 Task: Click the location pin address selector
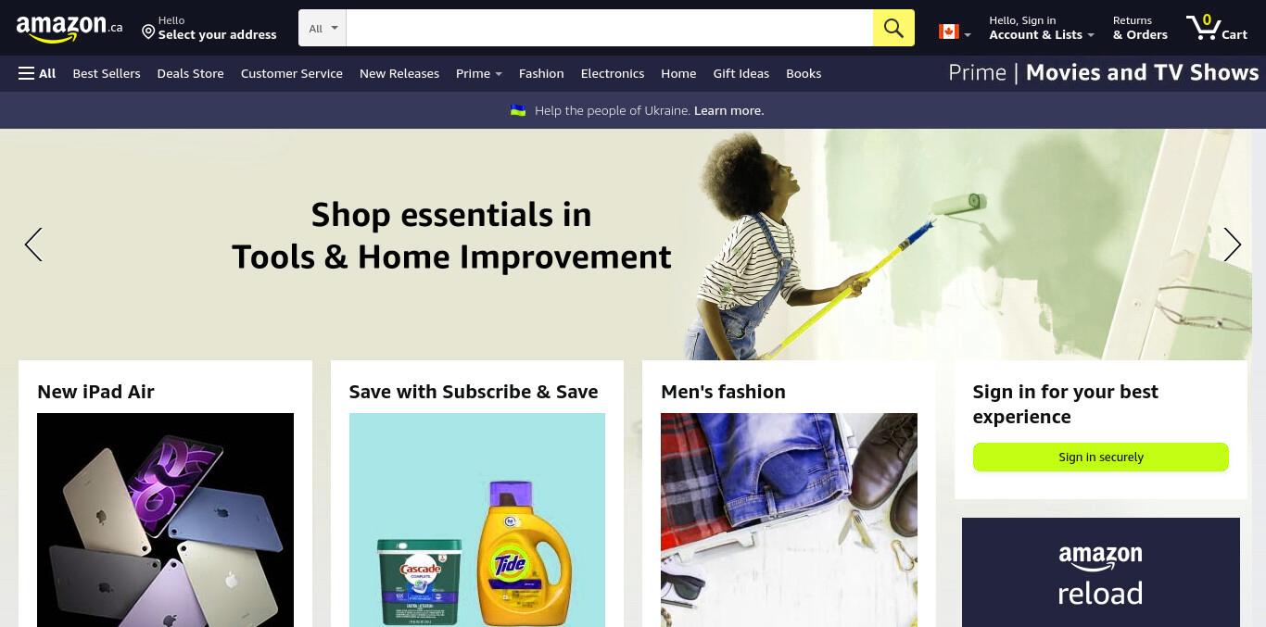pyautogui.click(x=209, y=28)
